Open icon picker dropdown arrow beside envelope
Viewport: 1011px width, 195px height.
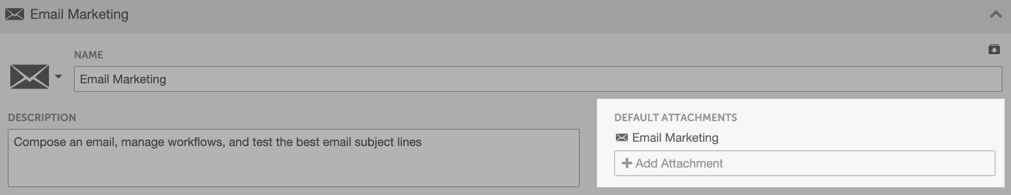point(58,77)
